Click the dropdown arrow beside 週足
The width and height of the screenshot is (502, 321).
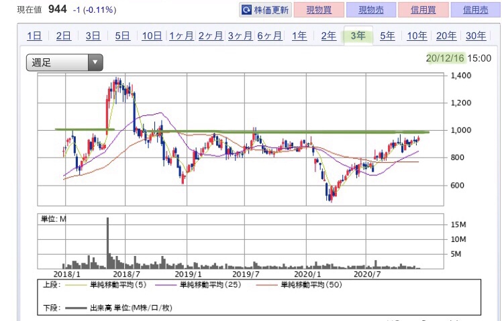click(95, 62)
